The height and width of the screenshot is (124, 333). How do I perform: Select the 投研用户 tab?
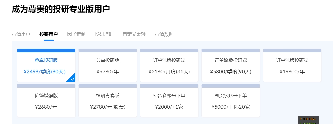click(48, 34)
